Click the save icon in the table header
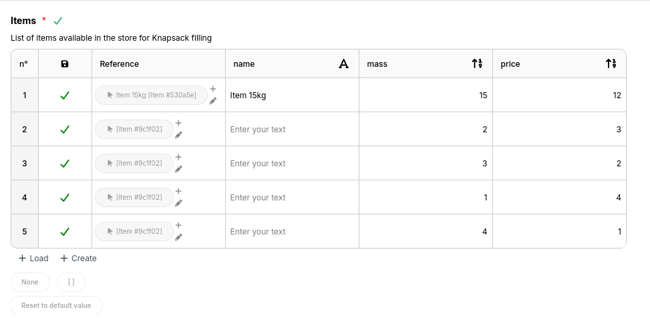 coord(65,64)
